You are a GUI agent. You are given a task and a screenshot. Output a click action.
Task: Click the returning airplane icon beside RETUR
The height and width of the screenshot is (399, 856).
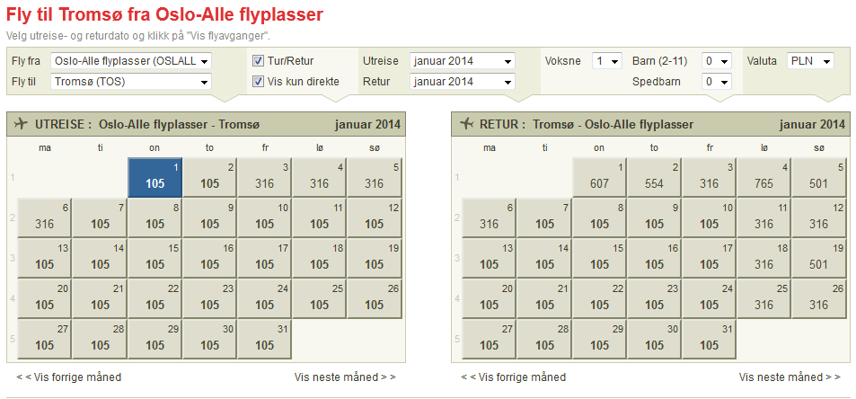pyautogui.click(x=465, y=124)
